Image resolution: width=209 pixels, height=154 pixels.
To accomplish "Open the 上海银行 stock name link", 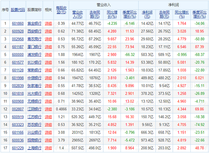I will coord(34,148).
